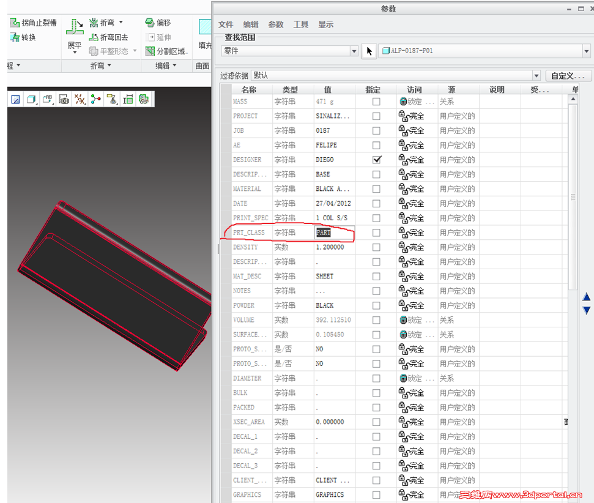Select the 转换 conversion tool

23,37
